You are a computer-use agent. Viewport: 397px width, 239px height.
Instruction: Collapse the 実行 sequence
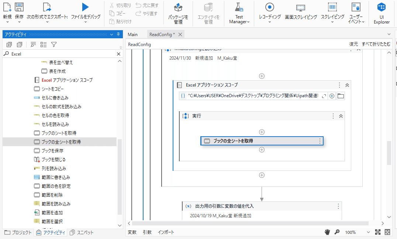(x=341, y=116)
